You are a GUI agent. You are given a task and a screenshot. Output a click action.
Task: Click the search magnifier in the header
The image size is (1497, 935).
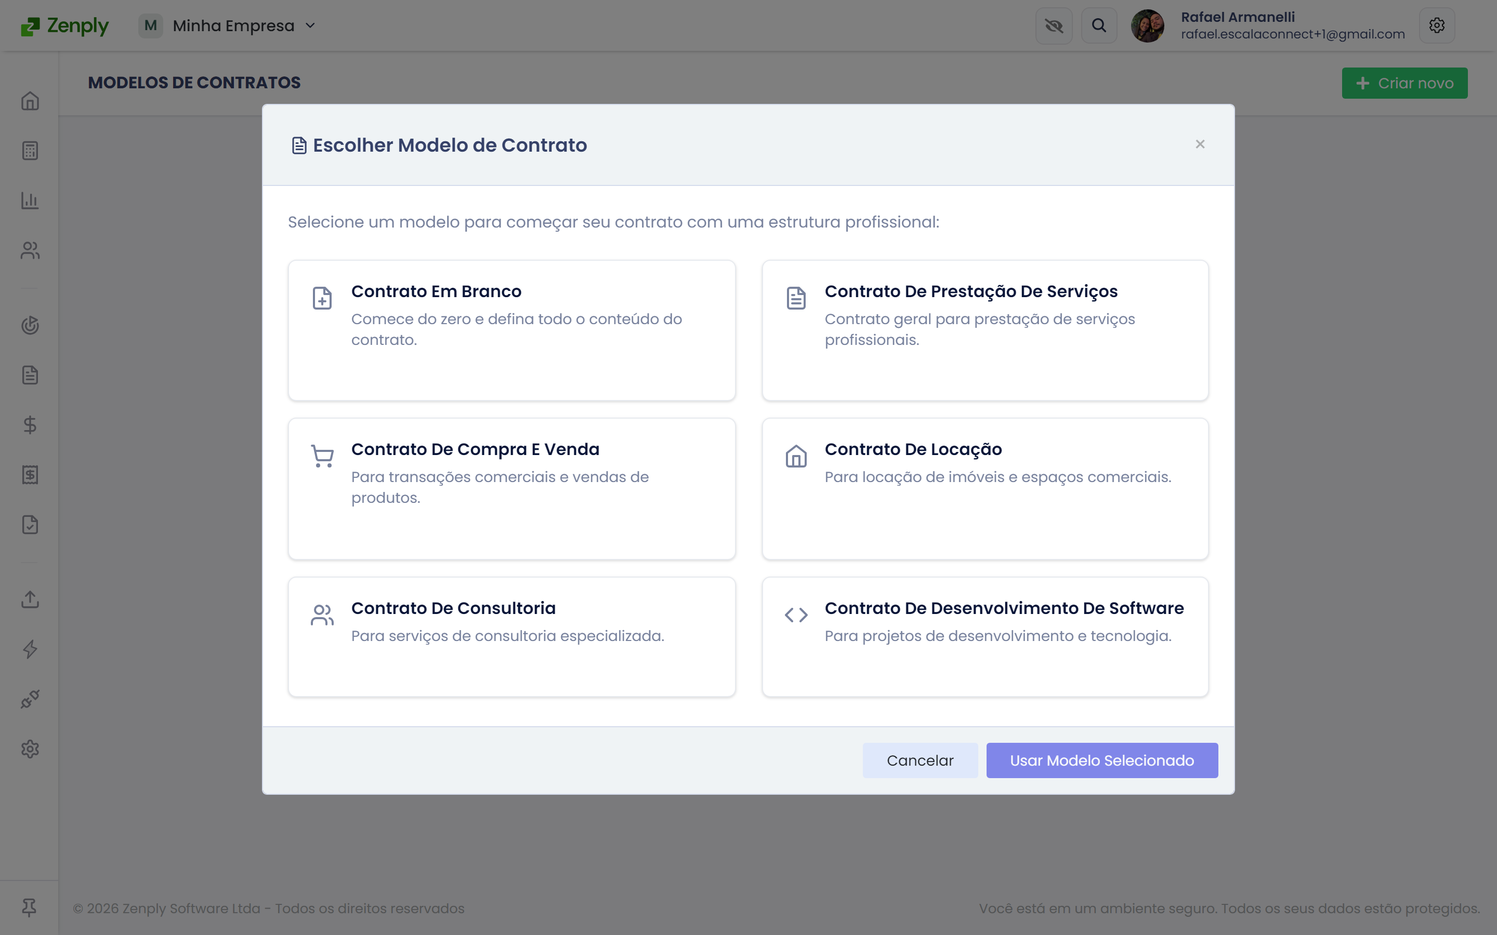pyautogui.click(x=1099, y=25)
